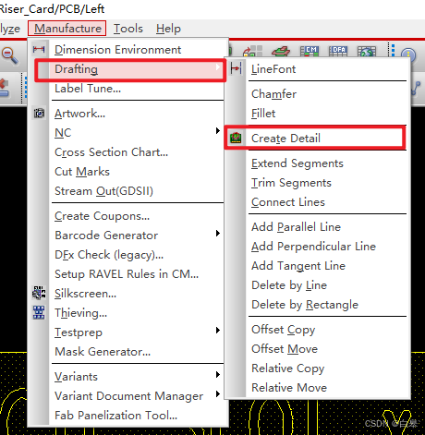Click Cut Marks menu entry
This screenshot has height=435, width=425.
82,172
